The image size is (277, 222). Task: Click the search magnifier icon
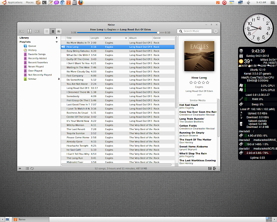pyautogui.click(x=180, y=31)
